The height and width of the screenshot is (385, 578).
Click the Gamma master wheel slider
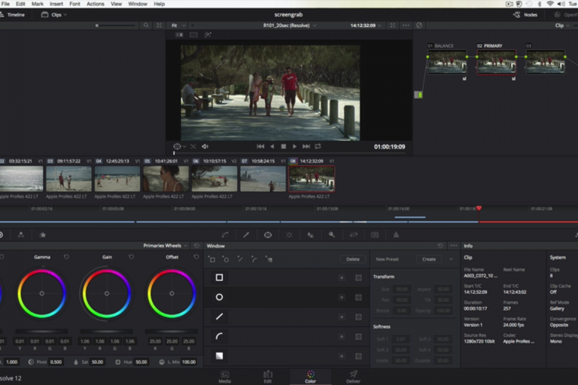pyautogui.click(x=41, y=331)
